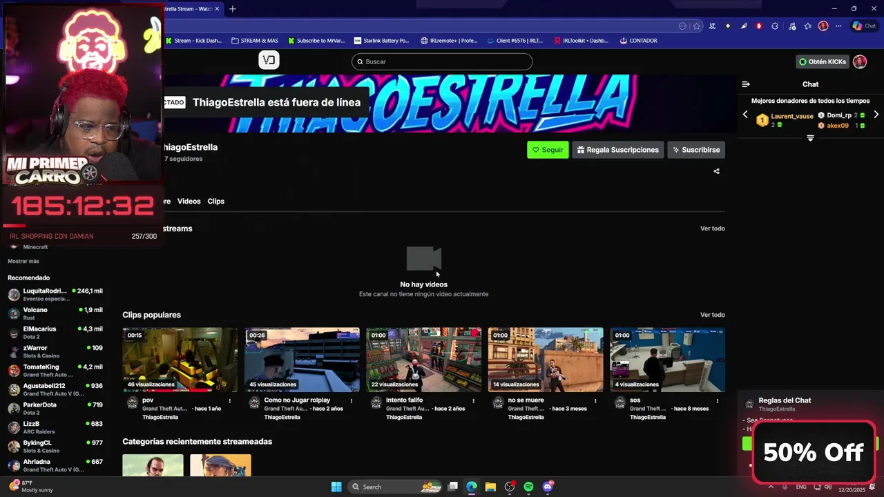Click the Edge browser profile avatar
The image size is (884, 497).
pos(823,26)
